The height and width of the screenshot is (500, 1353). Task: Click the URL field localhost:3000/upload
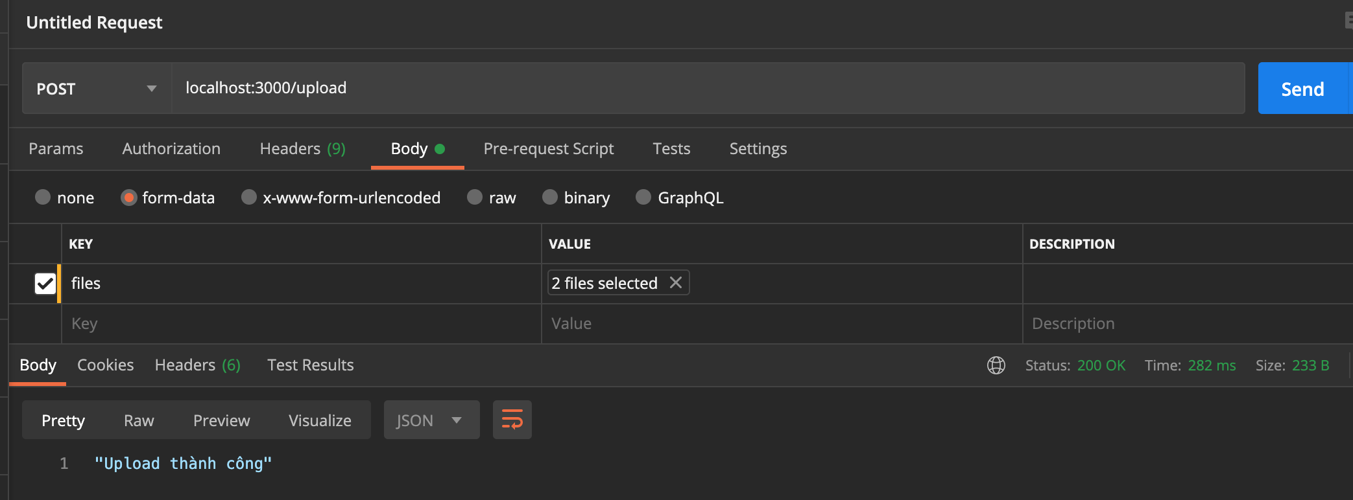[708, 88]
